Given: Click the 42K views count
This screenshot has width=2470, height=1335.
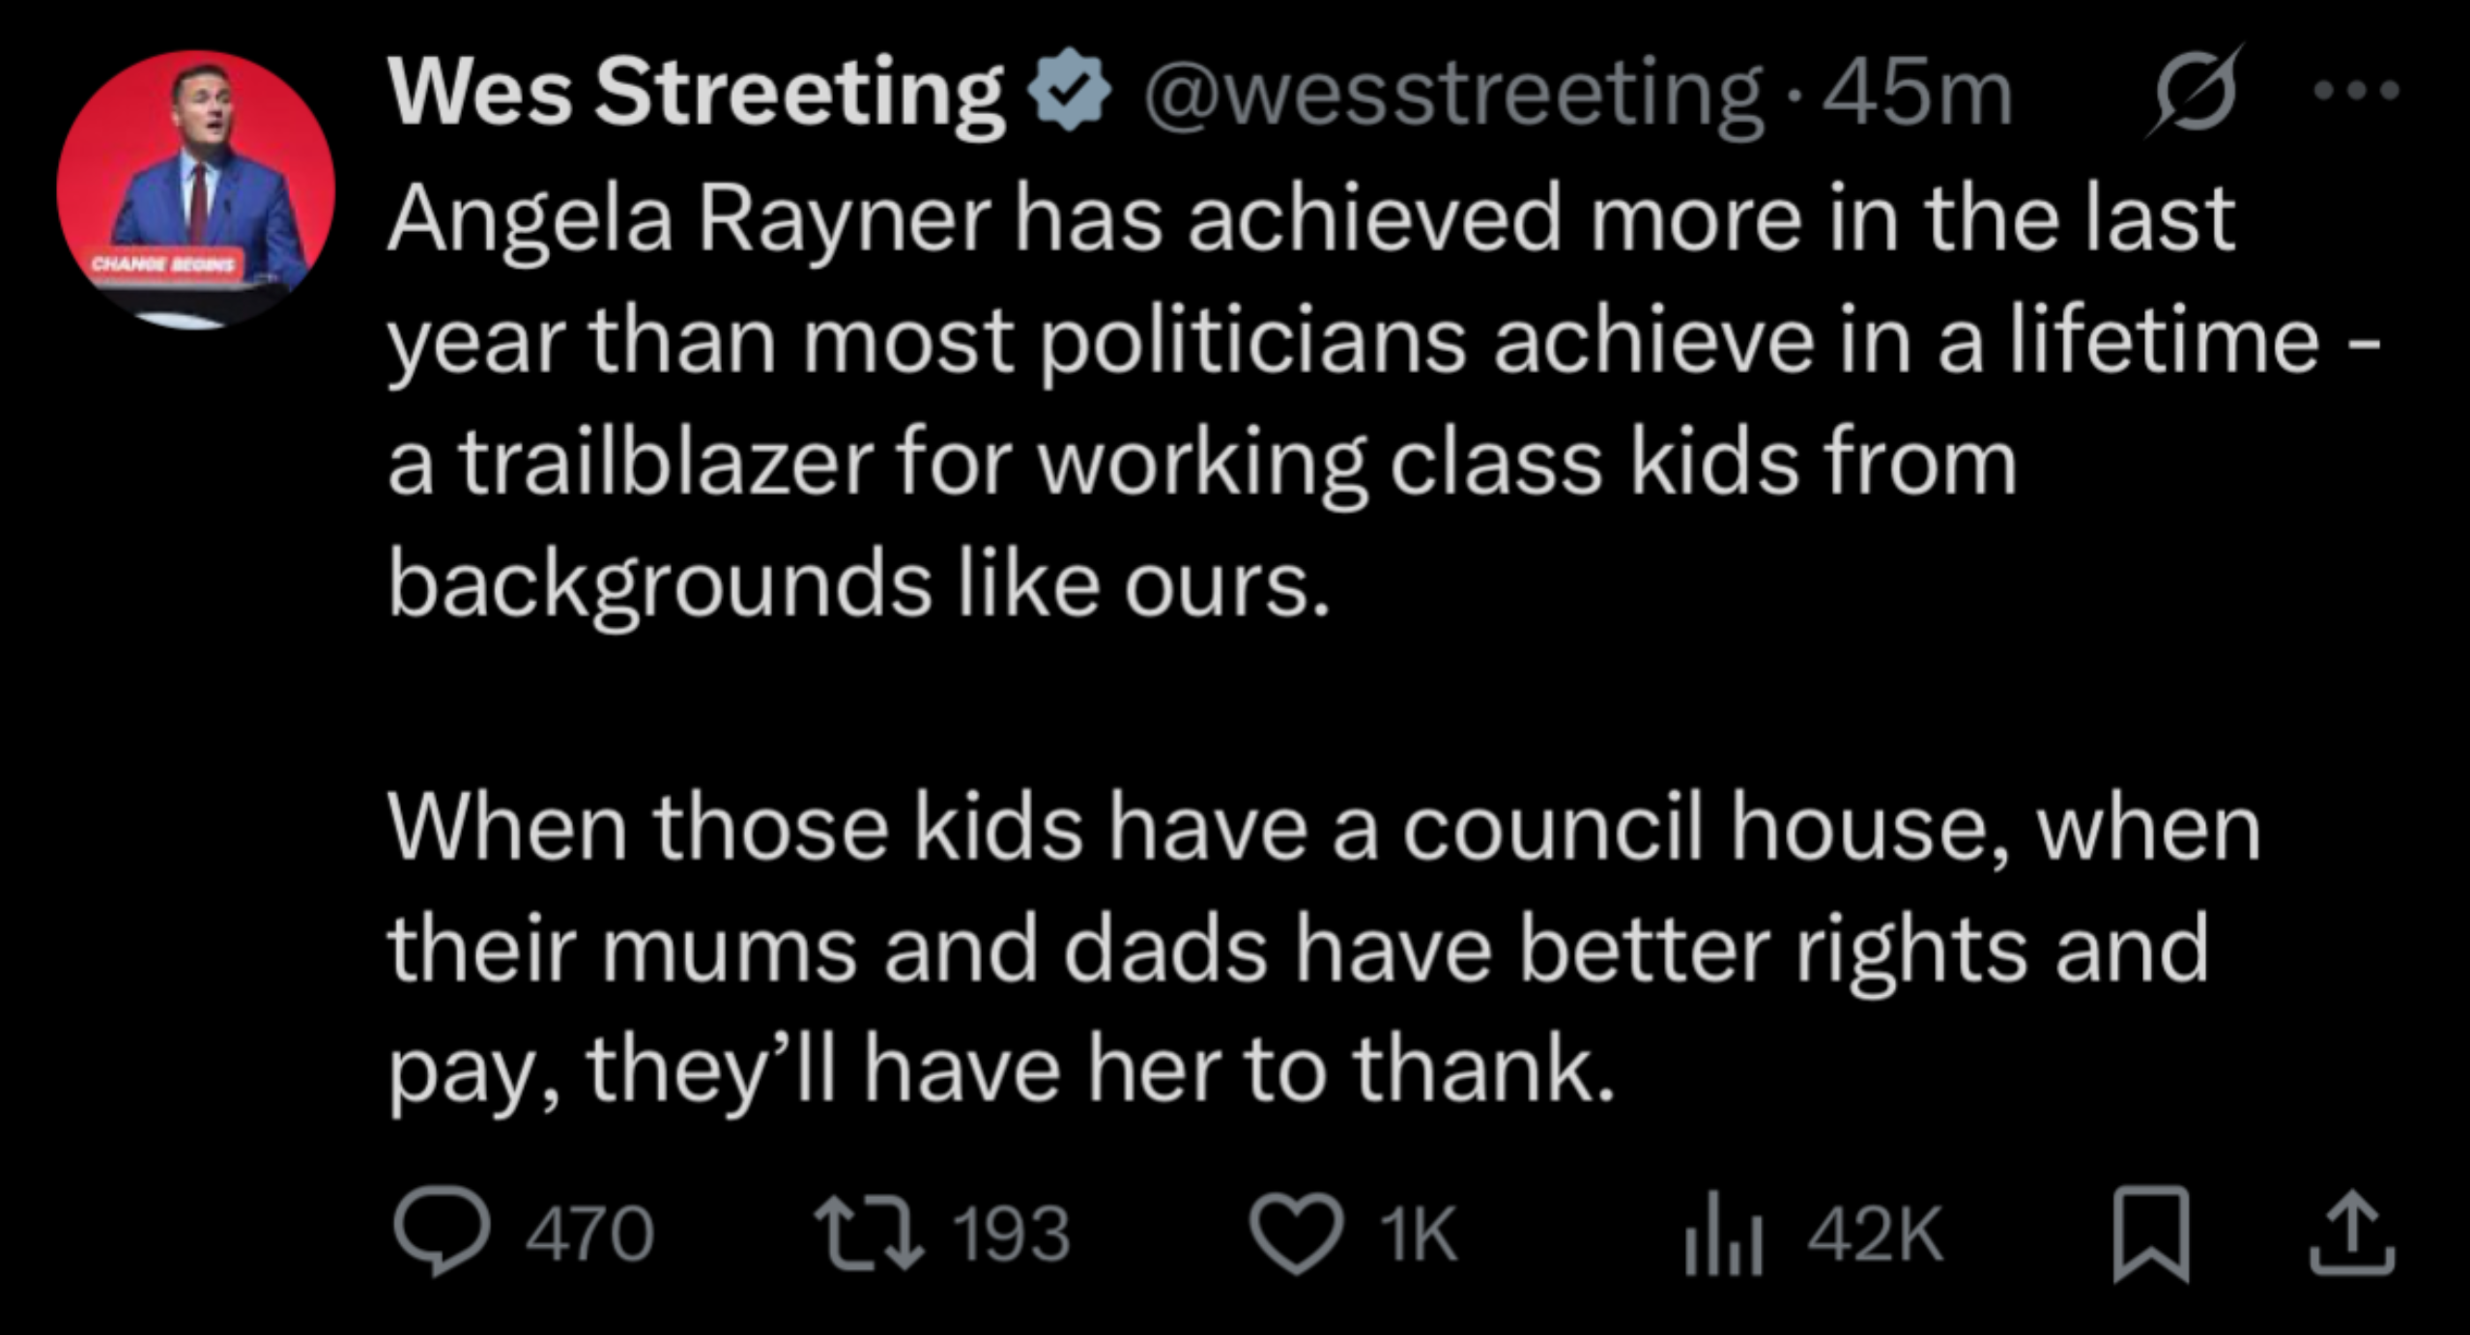Looking at the screenshot, I should [1875, 1235].
